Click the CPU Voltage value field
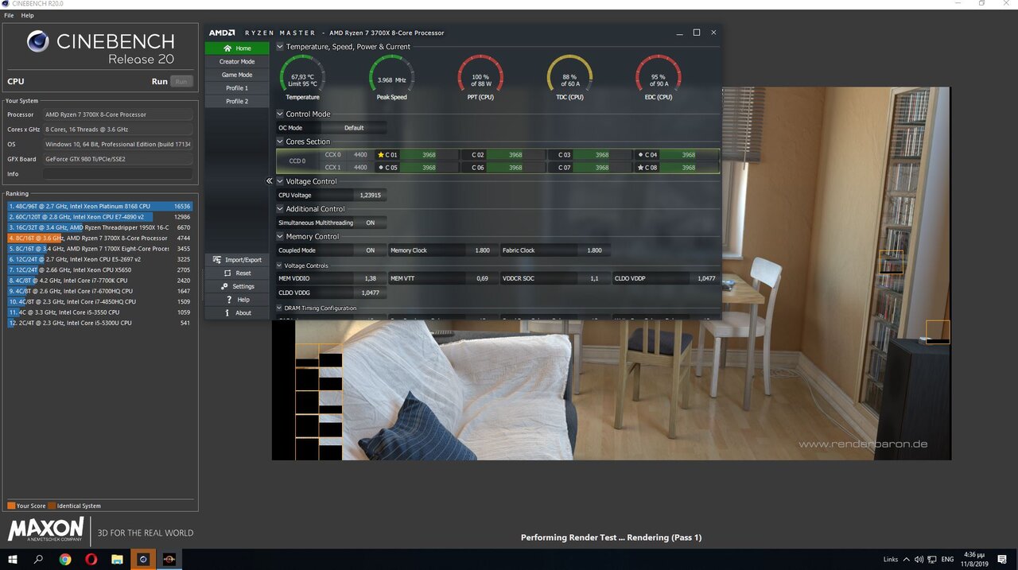Screen dimensions: 1018x570 point(371,195)
